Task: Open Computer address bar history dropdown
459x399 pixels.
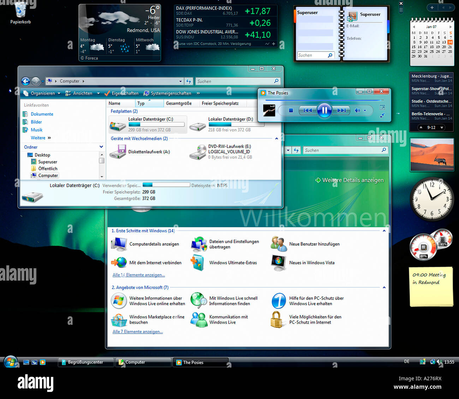Action: (180, 81)
